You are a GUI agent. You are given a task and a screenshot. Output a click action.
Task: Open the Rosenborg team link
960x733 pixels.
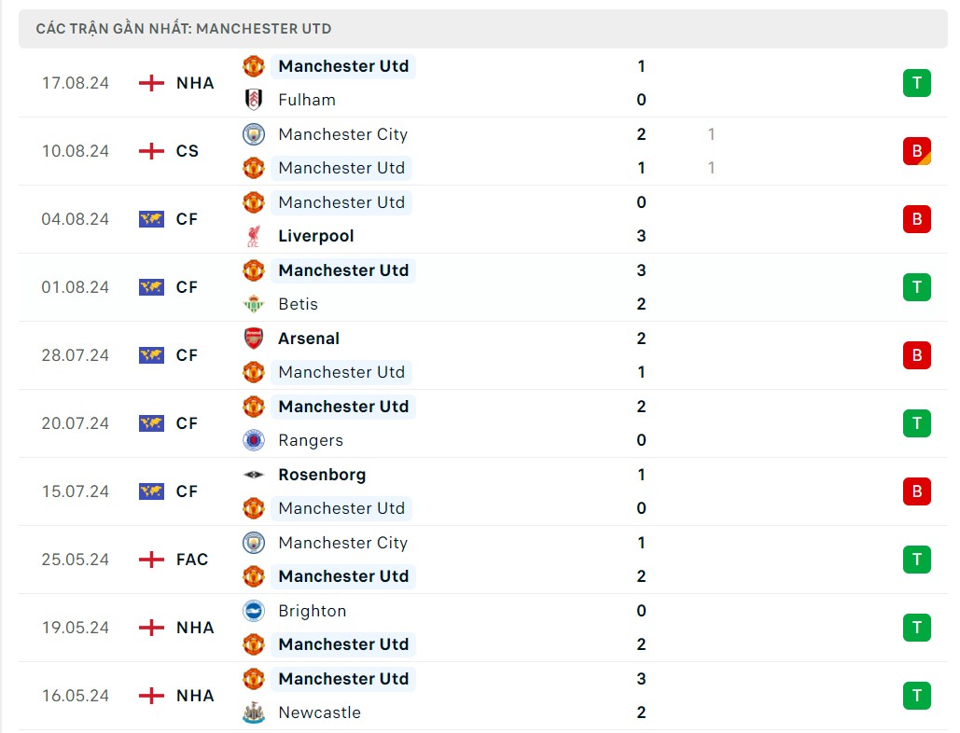point(322,475)
